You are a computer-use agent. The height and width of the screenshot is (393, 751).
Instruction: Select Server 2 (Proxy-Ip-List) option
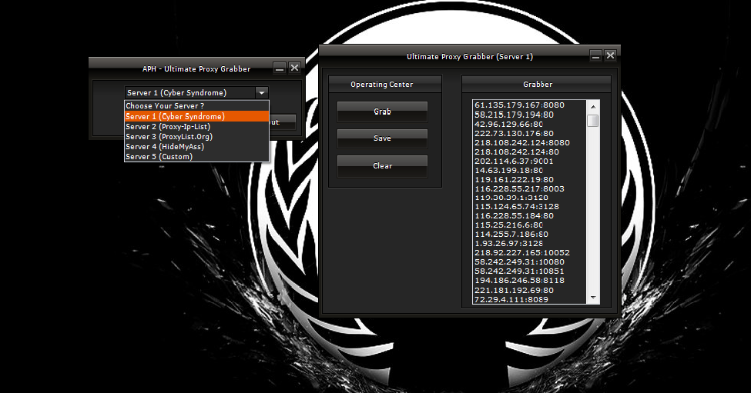[196, 127]
